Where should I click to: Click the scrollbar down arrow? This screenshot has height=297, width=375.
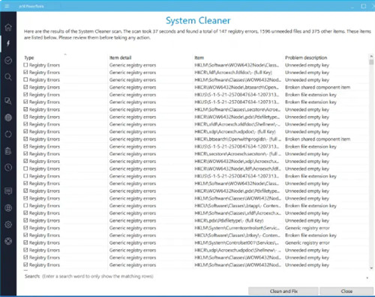click(371, 268)
